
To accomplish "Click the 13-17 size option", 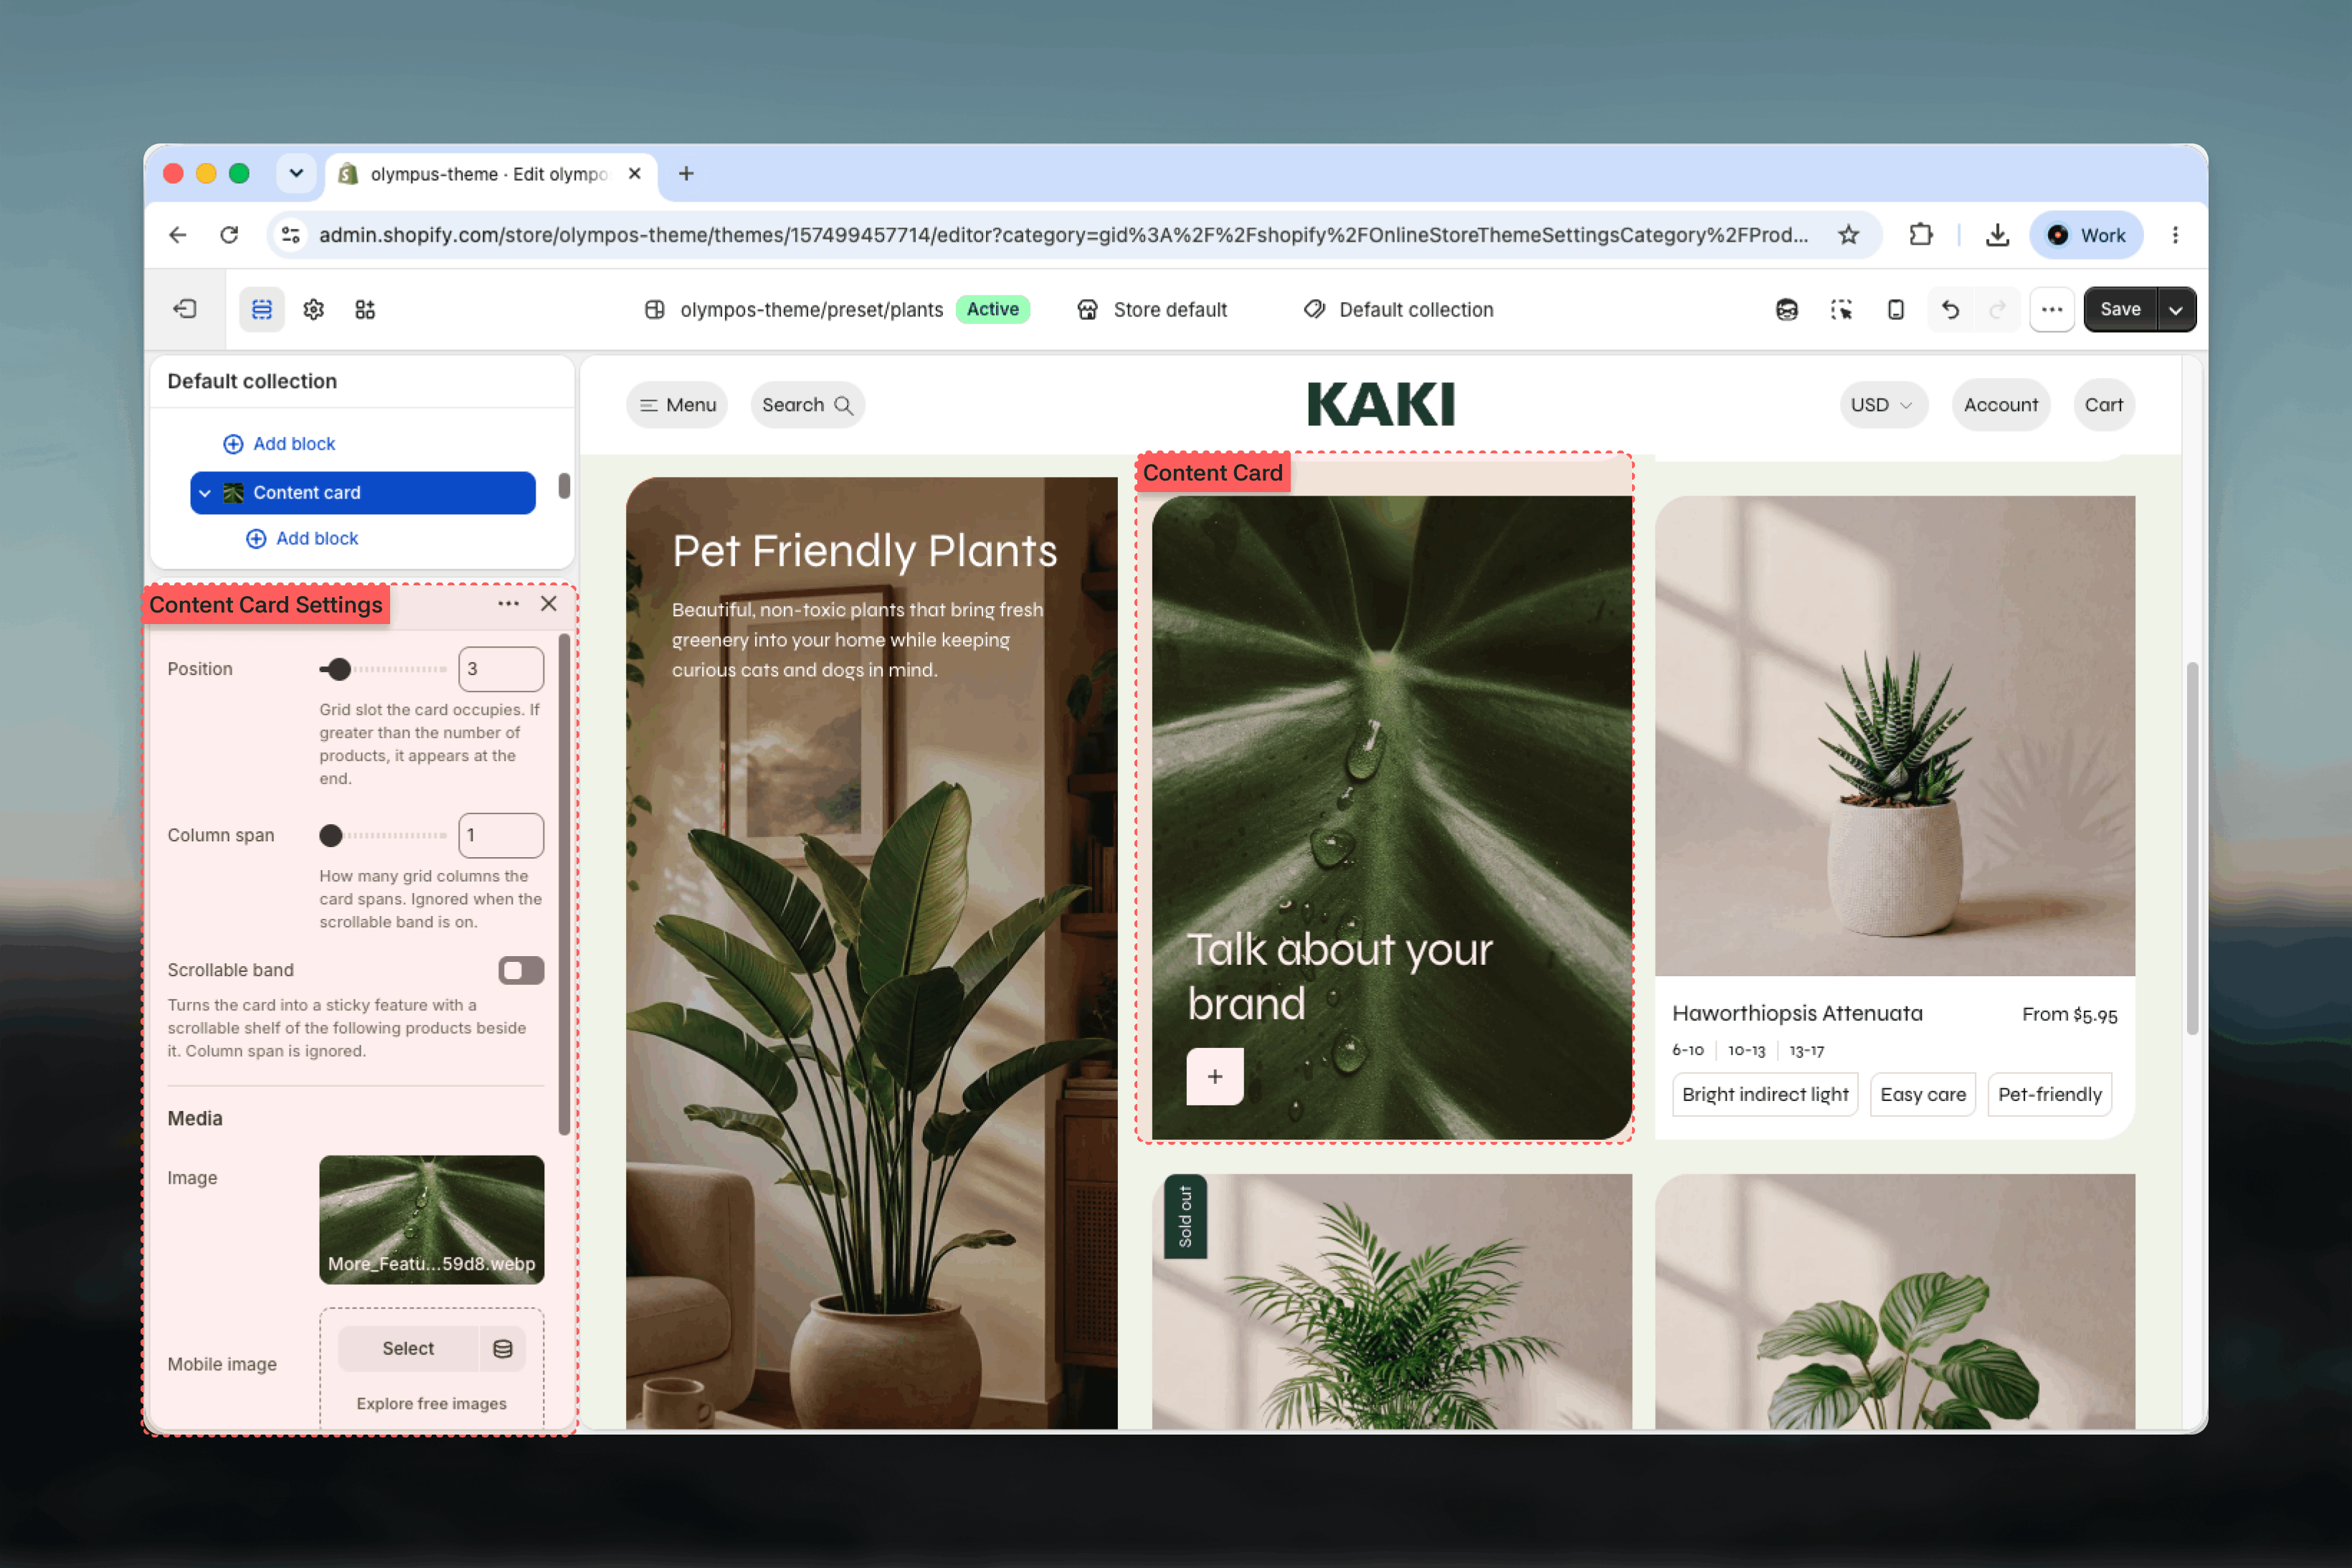I will [1806, 1051].
